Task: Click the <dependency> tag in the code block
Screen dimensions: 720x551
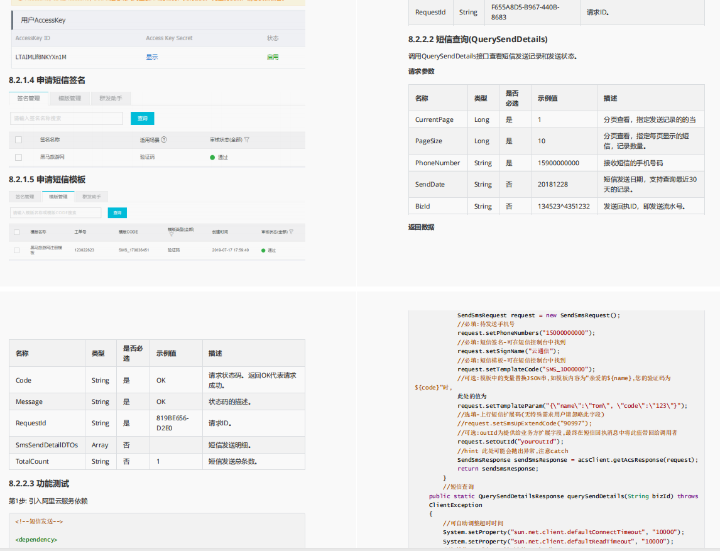Action: (x=36, y=540)
